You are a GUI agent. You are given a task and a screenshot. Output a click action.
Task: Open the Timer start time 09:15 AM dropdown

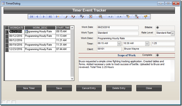(x=119, y=44)
